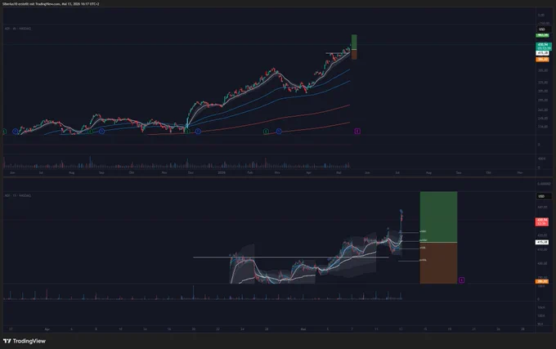Click the orange stop price label on upper axis
This screenshot has width=556, height=349.
click(542, 59)
